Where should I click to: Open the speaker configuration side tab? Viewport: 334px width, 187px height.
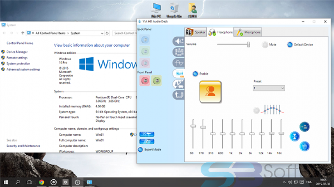pyautogui.click(x=178, y=52)
